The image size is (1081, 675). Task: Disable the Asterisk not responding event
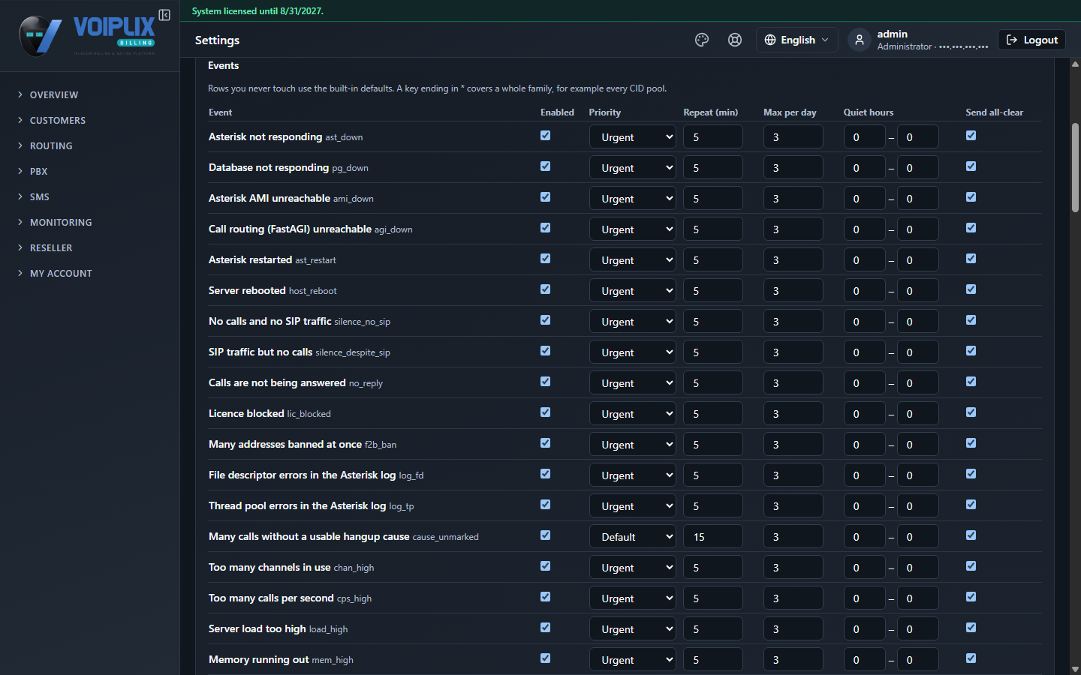point(546,136)
